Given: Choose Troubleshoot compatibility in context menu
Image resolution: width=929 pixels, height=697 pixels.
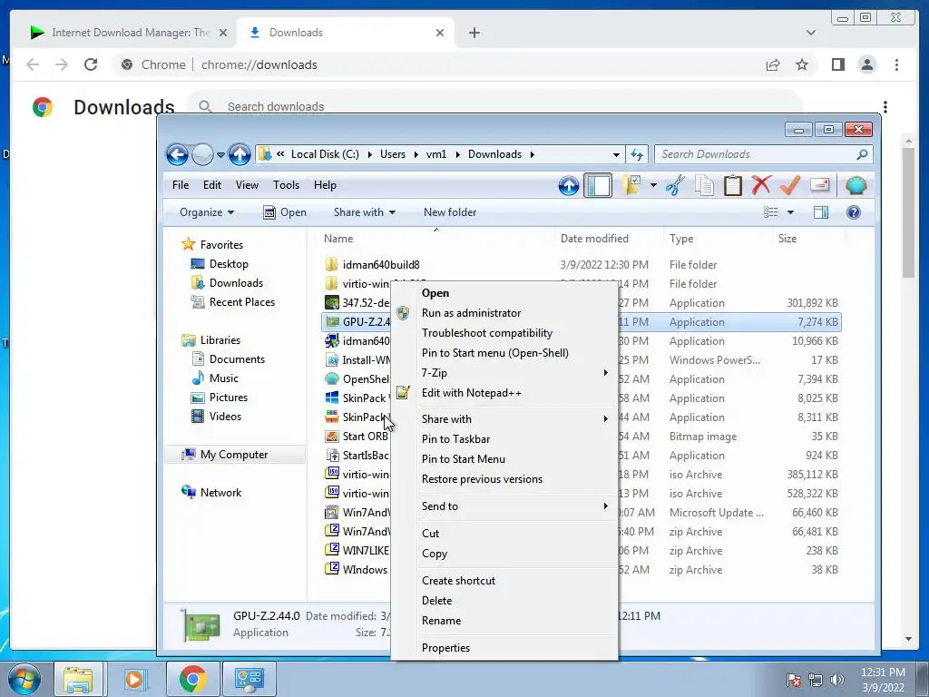Looking at the screenshot, I should pos(504,333).
